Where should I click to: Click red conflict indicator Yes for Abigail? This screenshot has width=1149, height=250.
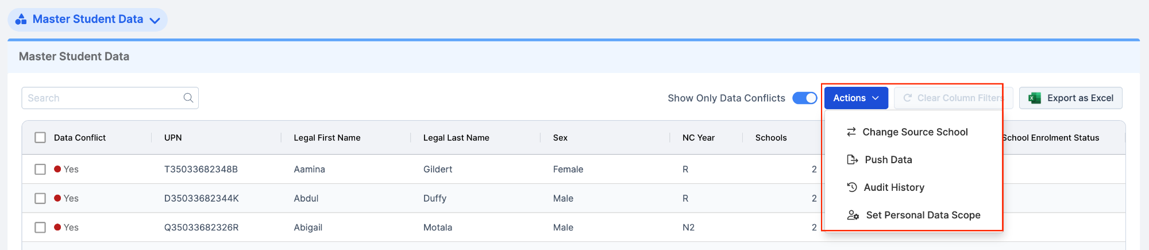(x=66, y=228)
